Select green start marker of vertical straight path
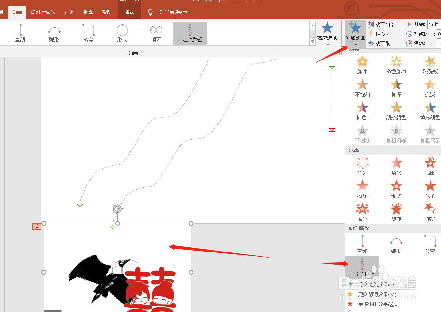This screenshot has height=312, width=441. (332, 68)
